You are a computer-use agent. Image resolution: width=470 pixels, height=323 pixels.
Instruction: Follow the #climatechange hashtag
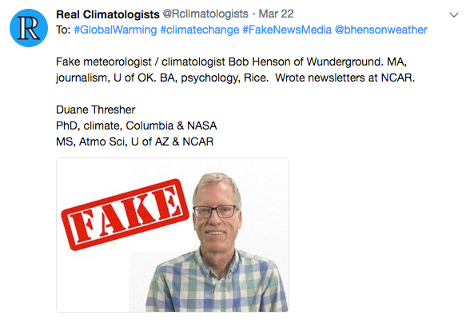tap(200, 30)
